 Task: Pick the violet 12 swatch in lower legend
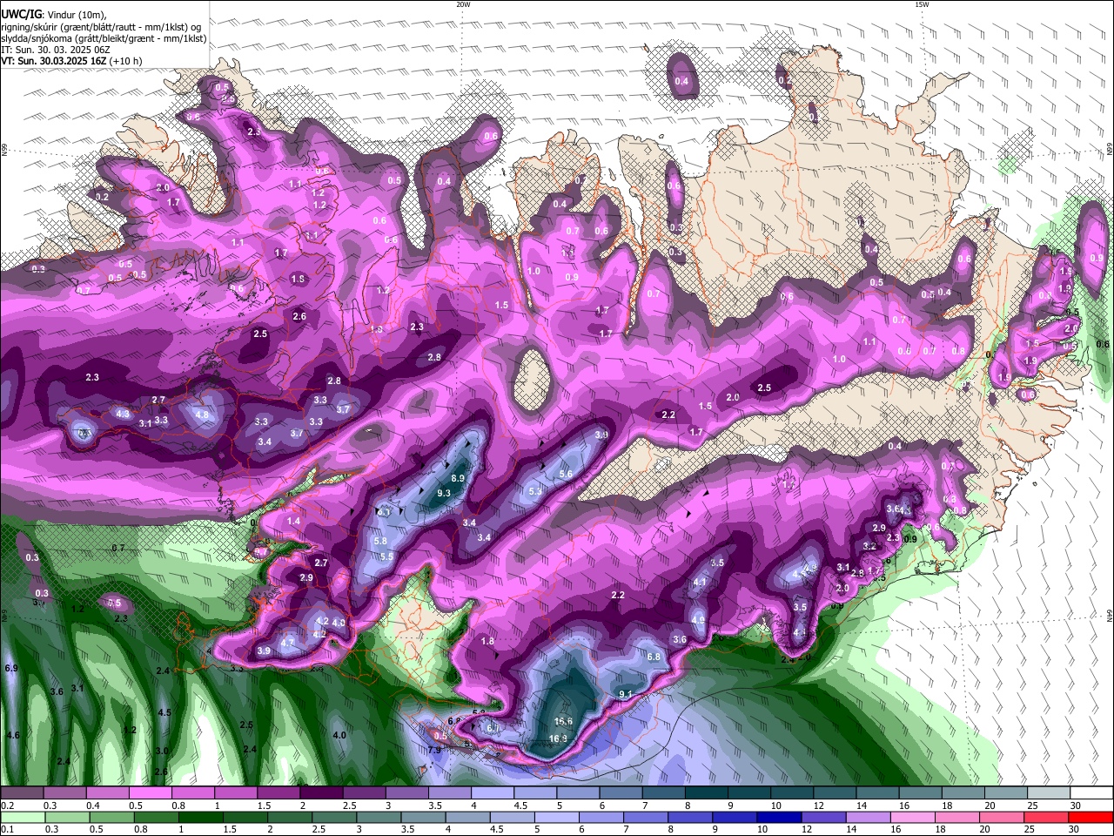[x=823, y=817]
